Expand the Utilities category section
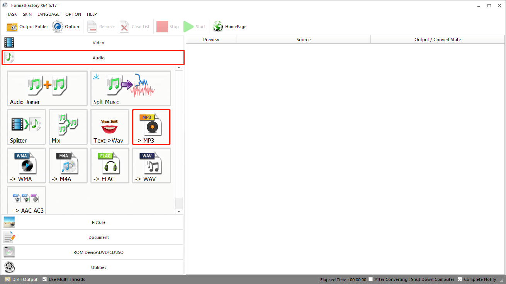 (x=93, y=267)
